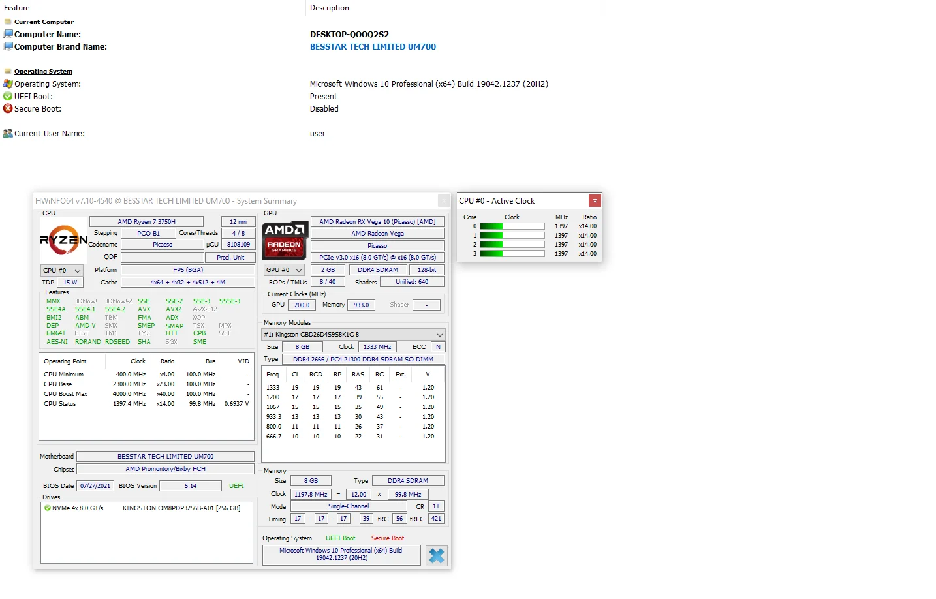The height and width of the screenshot is (599, 936).
Task: Click the 12 nm process field
Action: pyautogui.click(x=238, y=222)
